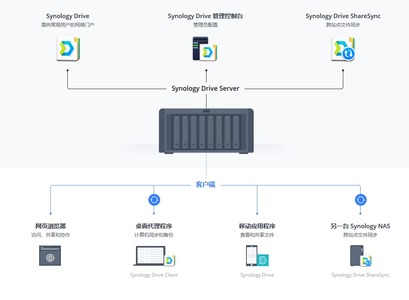This screenshot has height=300, width=409.
Task: Select the '移动应用程序' heading
Action: [x=257, y=226]
